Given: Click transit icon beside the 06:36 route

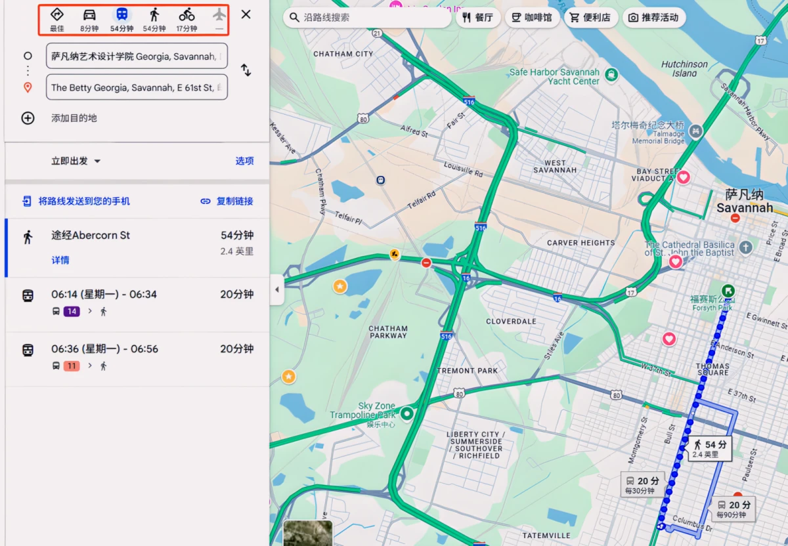Looking at the screenshot, I should [x=28, y=350].
